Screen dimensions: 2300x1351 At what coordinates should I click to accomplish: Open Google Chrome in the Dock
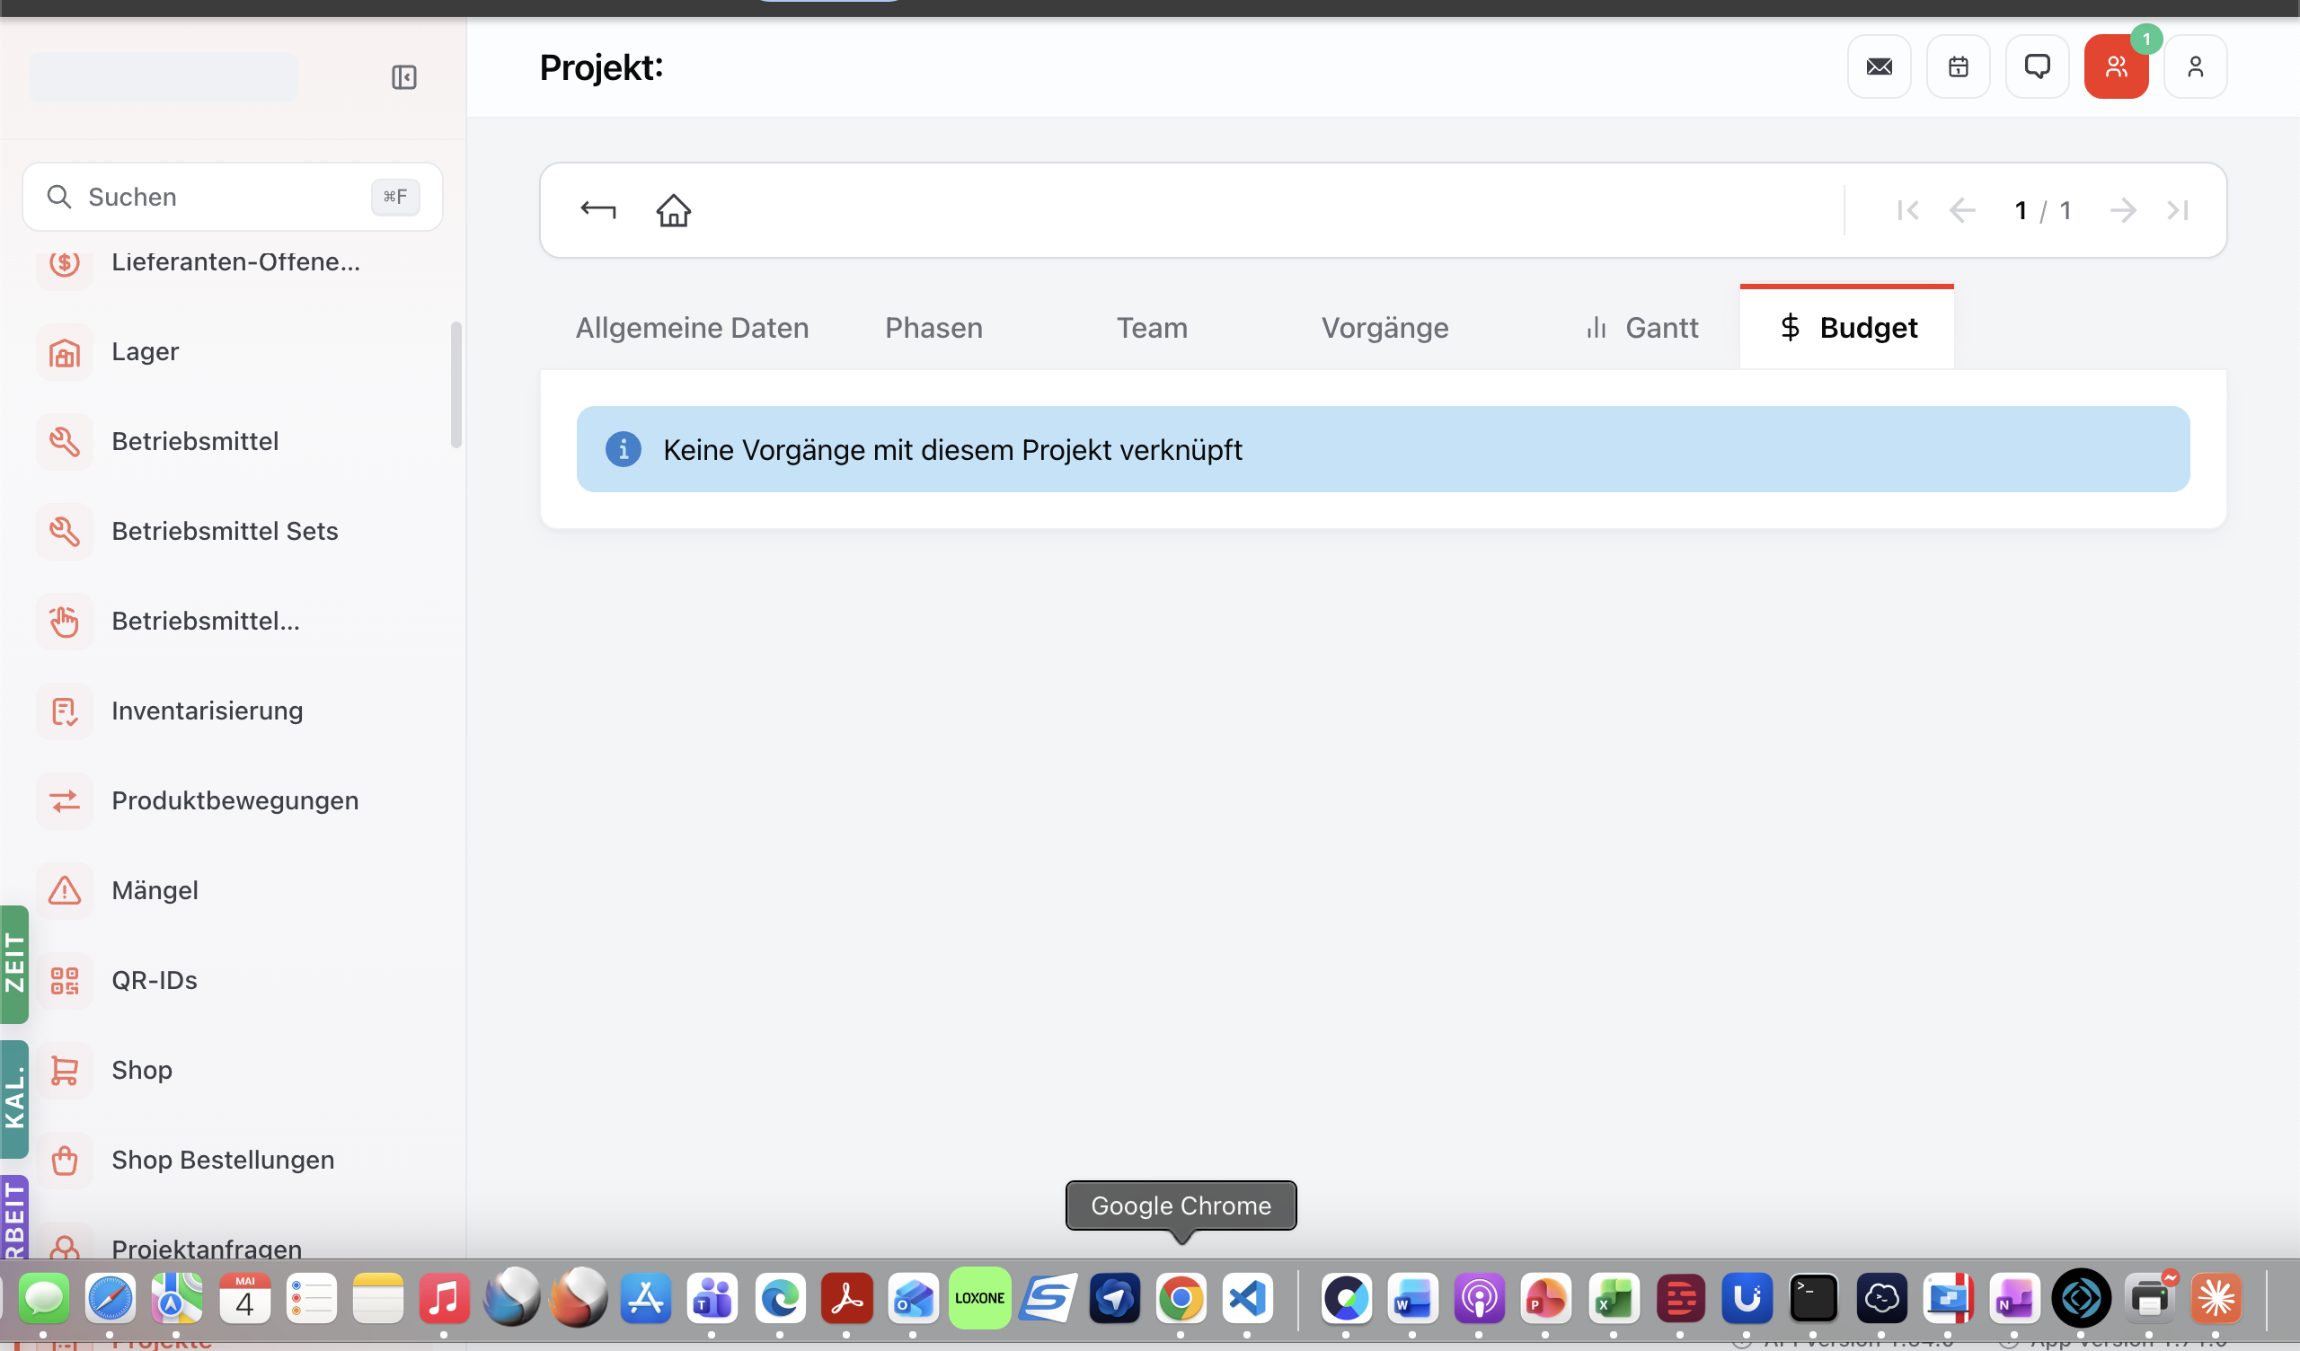click(1181, 1298)
